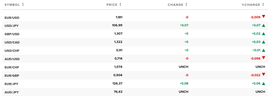Click the red down arrow for EUR/USD

tap(263, 17)
